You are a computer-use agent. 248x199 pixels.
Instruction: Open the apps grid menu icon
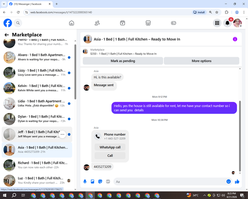[217, 23]
